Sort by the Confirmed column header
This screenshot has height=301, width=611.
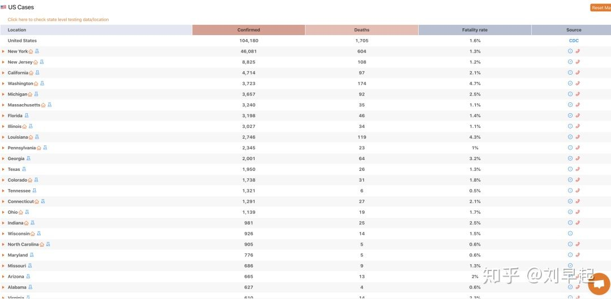[248, 30]
